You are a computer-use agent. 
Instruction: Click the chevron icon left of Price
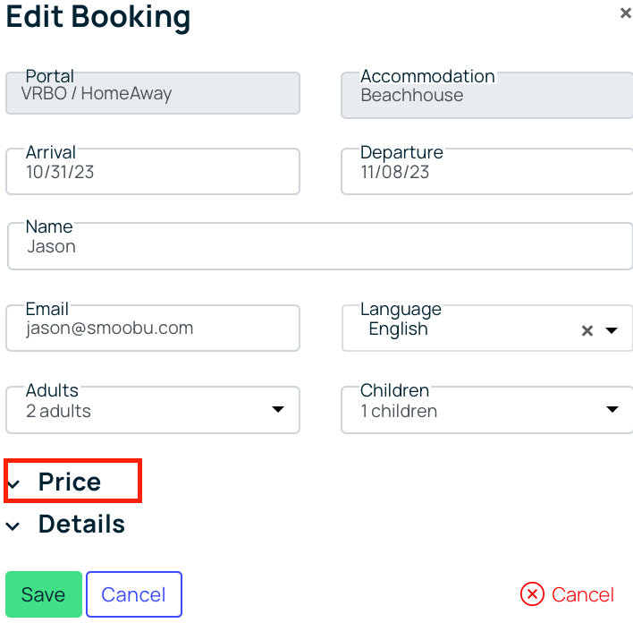coord(13,483)
